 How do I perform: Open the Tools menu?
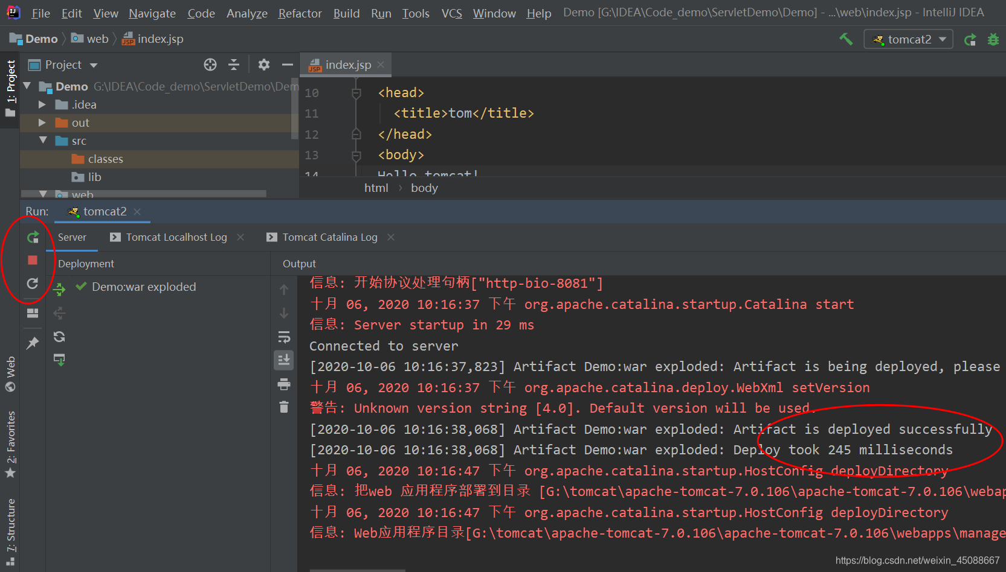click(x=416, y=13)
